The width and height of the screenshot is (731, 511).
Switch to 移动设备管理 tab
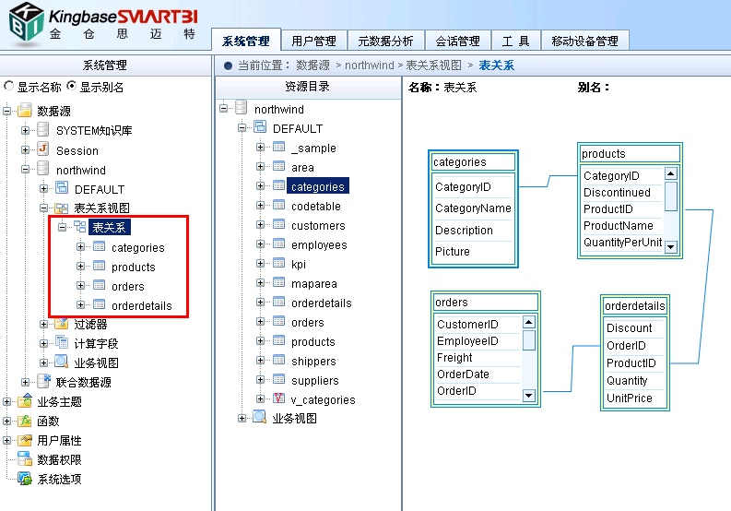click(x=585, y=42)
